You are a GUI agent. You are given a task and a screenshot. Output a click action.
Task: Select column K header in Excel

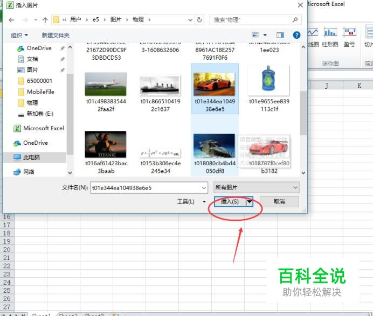pos(359,86)
